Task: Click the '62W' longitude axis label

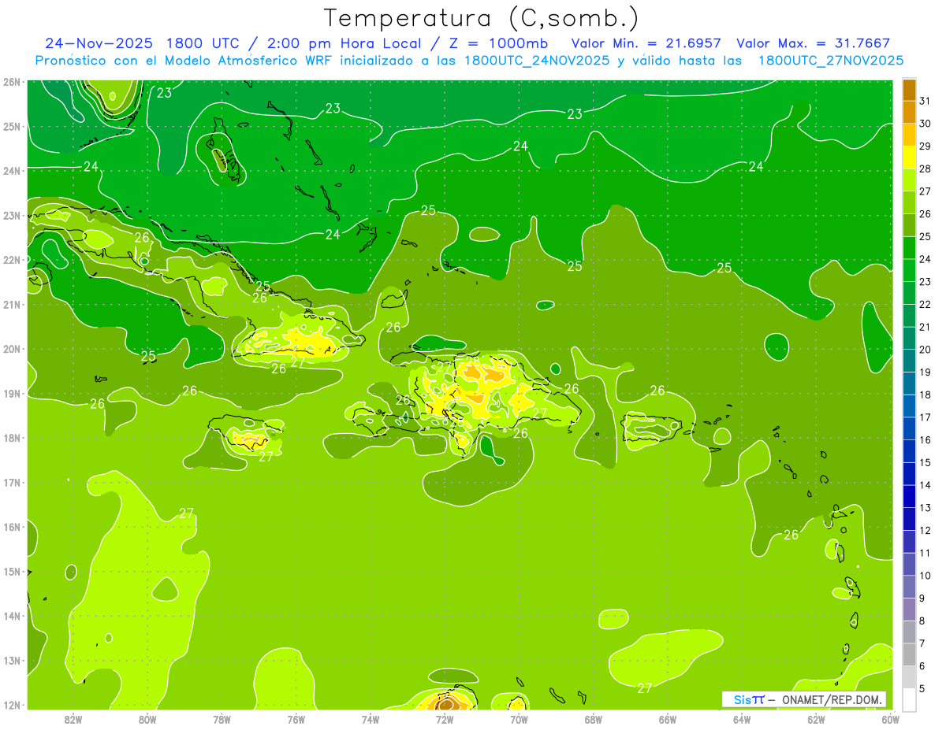Action: [x=816, y=720]
